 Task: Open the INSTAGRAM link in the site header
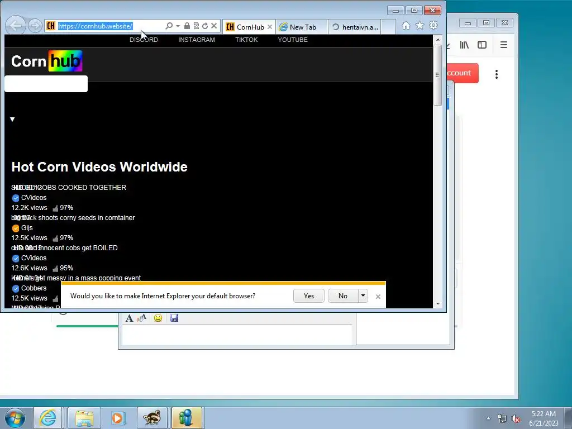197,40
